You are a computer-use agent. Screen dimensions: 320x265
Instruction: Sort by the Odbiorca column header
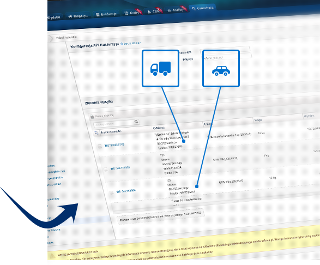tap(159, 128)
